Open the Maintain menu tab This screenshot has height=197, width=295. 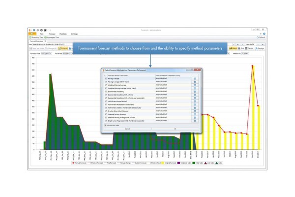tap(63, 34)
